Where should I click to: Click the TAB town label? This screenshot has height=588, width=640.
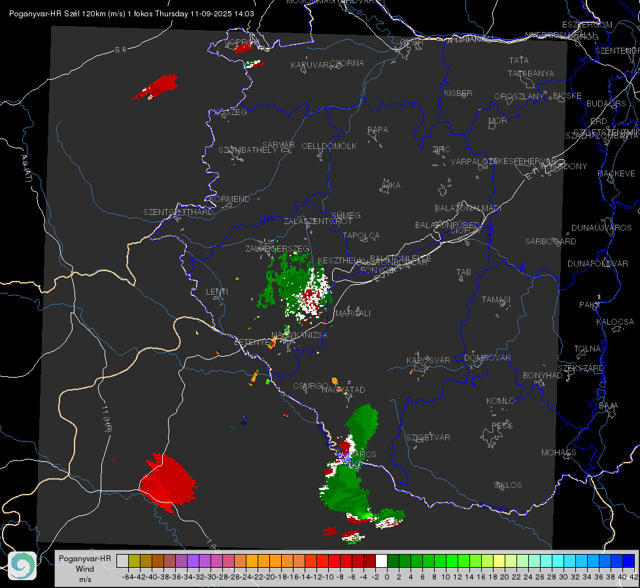(463, 272)
